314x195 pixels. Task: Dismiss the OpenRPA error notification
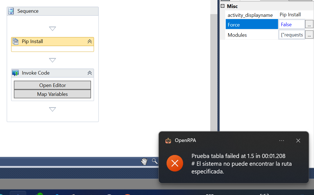pyautogui.click(x=298, y=141)
